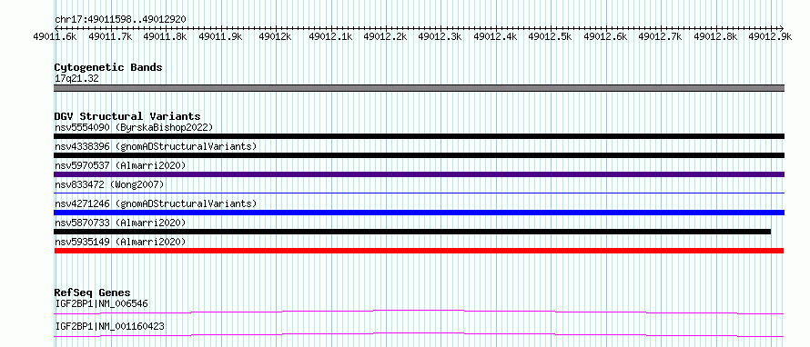Open variant nsv5970537 (Almarri2020) label
The width and height of the screenshot is (810, 347).
click(120, 165)
